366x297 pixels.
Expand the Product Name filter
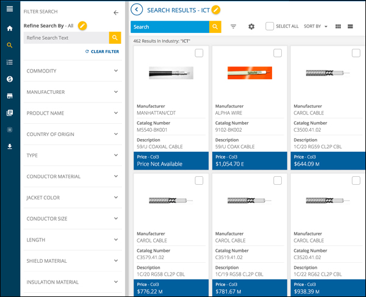tap(73, 113)
